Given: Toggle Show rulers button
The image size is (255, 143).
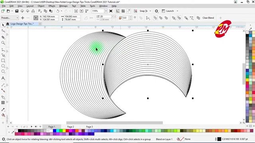Looking at the screenshot, I should [118, 11].
